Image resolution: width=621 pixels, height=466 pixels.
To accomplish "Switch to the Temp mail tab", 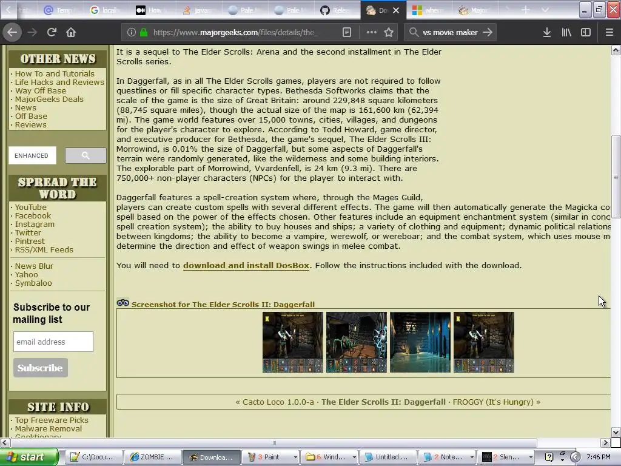I will coord(61,10).
